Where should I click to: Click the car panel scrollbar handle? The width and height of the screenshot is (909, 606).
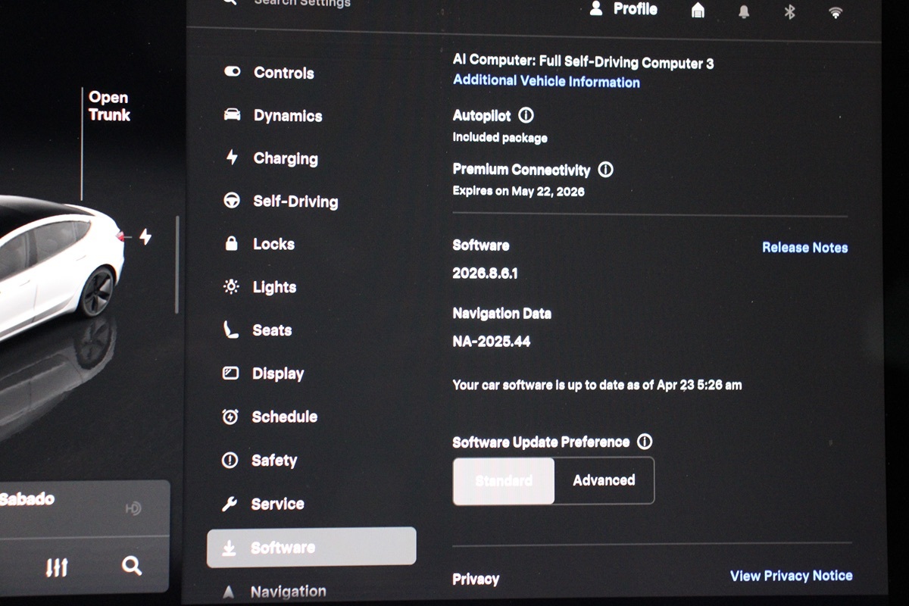tap(176, 265)
